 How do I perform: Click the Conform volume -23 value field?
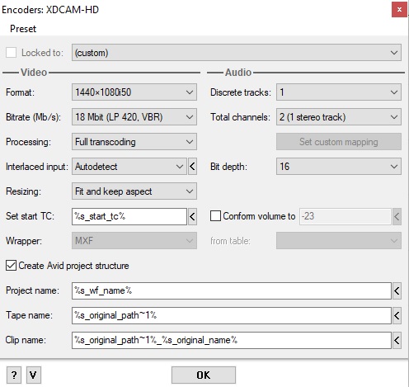(x=346, y=216)
